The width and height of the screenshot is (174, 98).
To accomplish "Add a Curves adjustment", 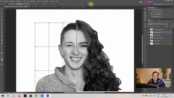I will coord(157,12).
